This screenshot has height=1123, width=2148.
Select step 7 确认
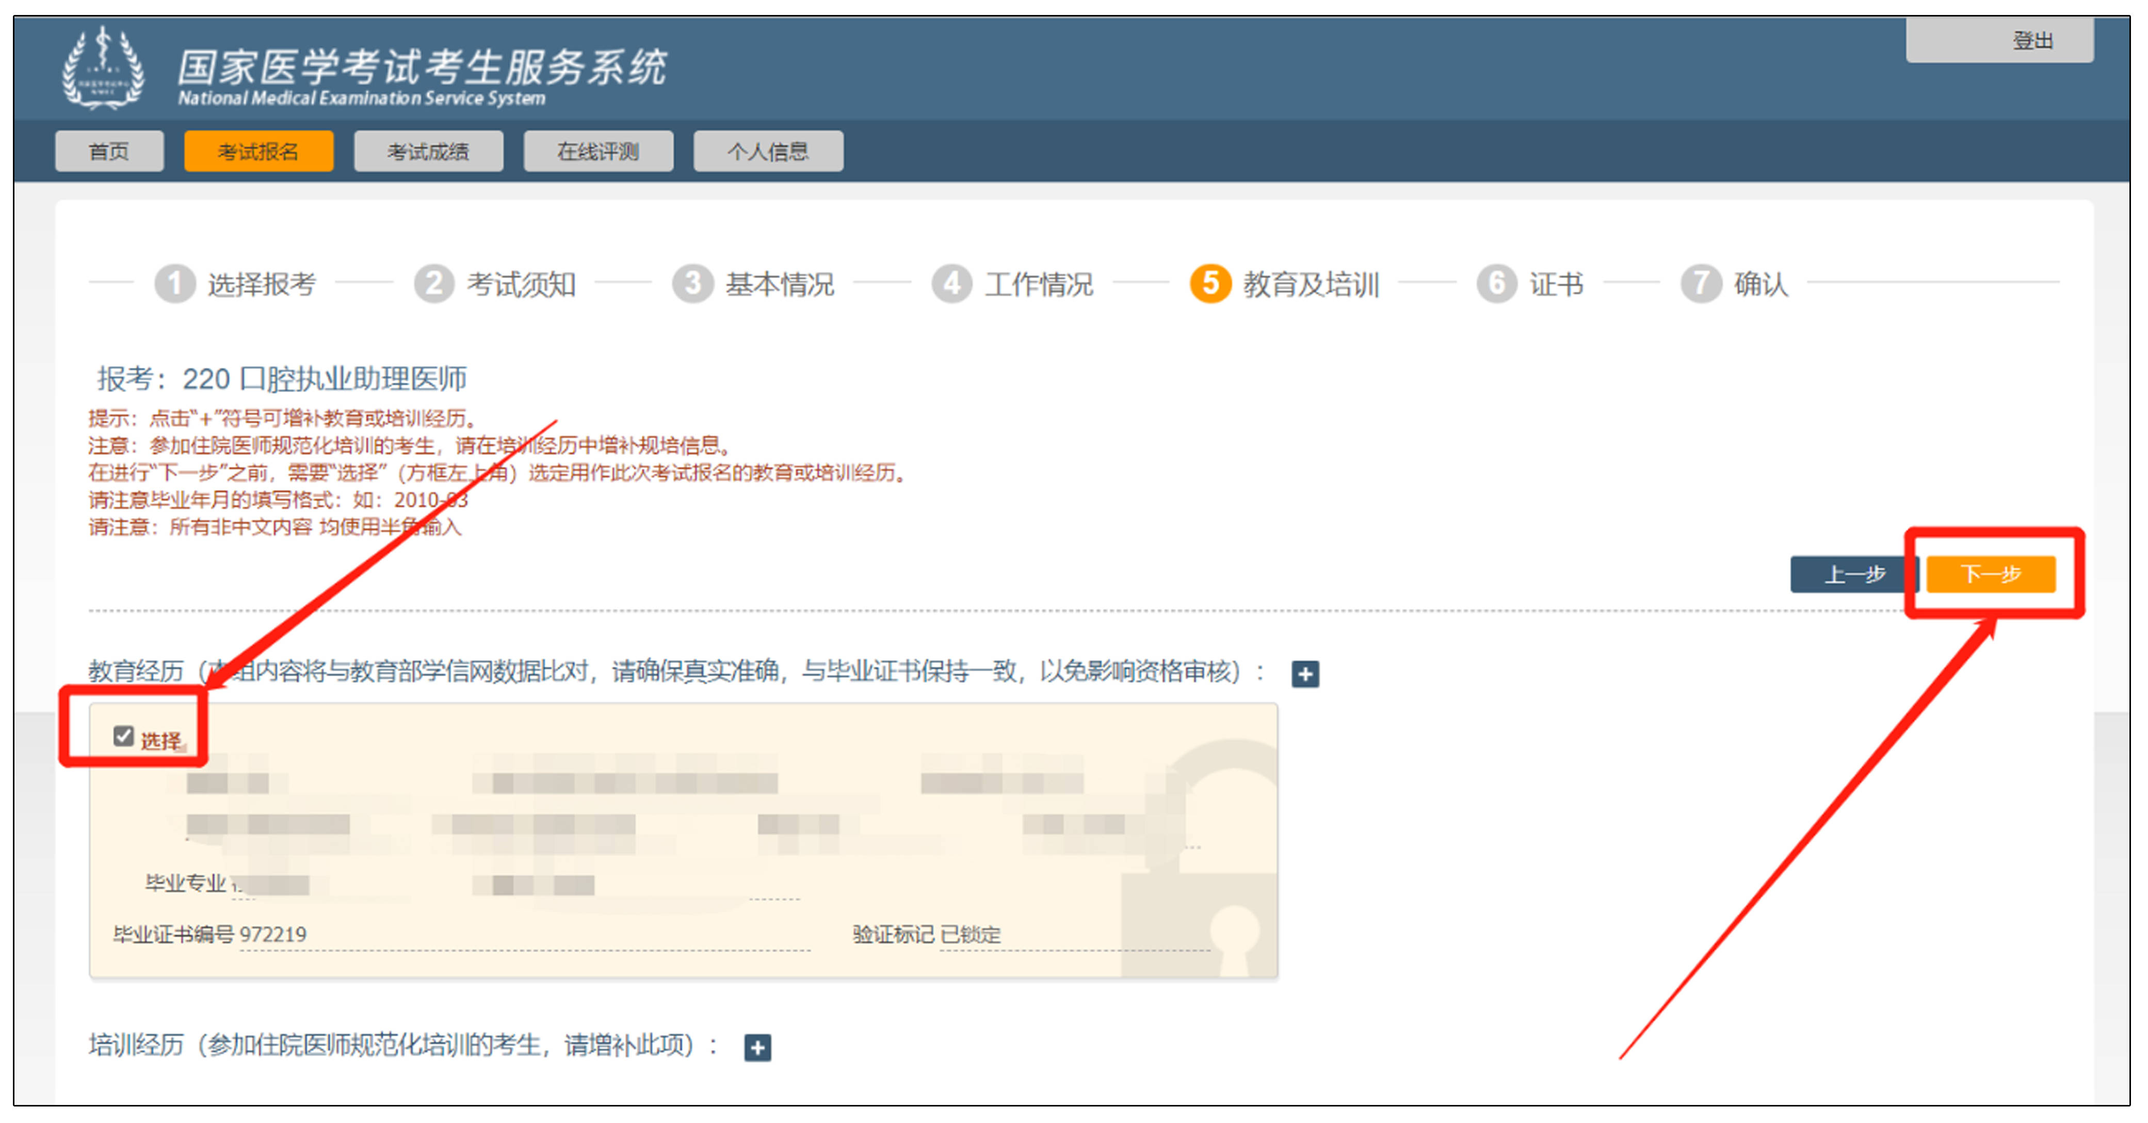coord(1734,284)
